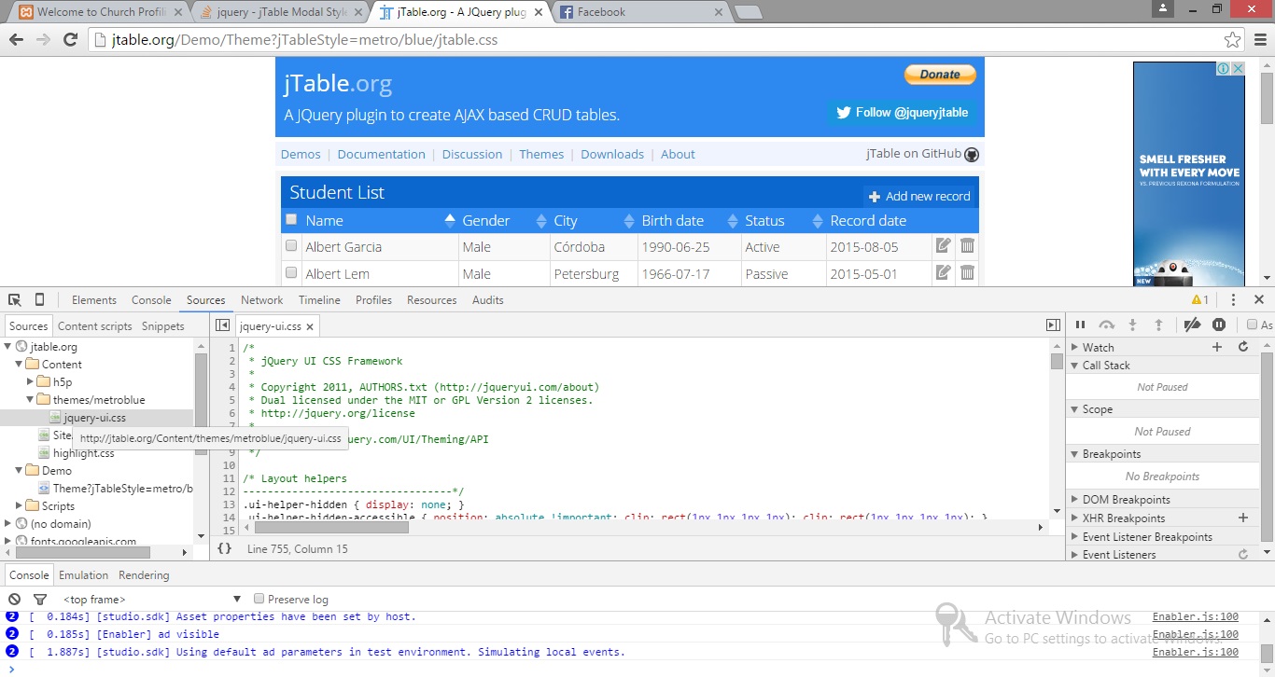This screenshot has width=1275, height=677.
Task: Open the Themes page link
Action: (x=541, y=154)
